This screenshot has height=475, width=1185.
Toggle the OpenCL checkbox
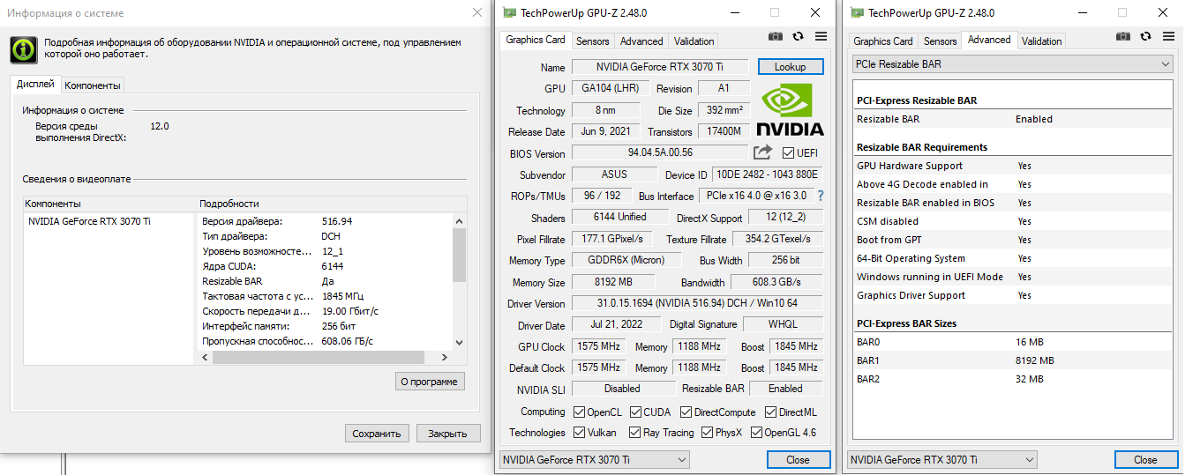pyautogui.click(x=579, y=412)
